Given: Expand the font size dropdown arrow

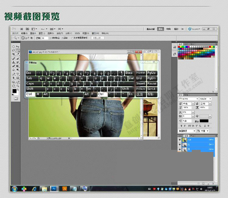Looking at the screenshot, I should (x=193, y=104).
